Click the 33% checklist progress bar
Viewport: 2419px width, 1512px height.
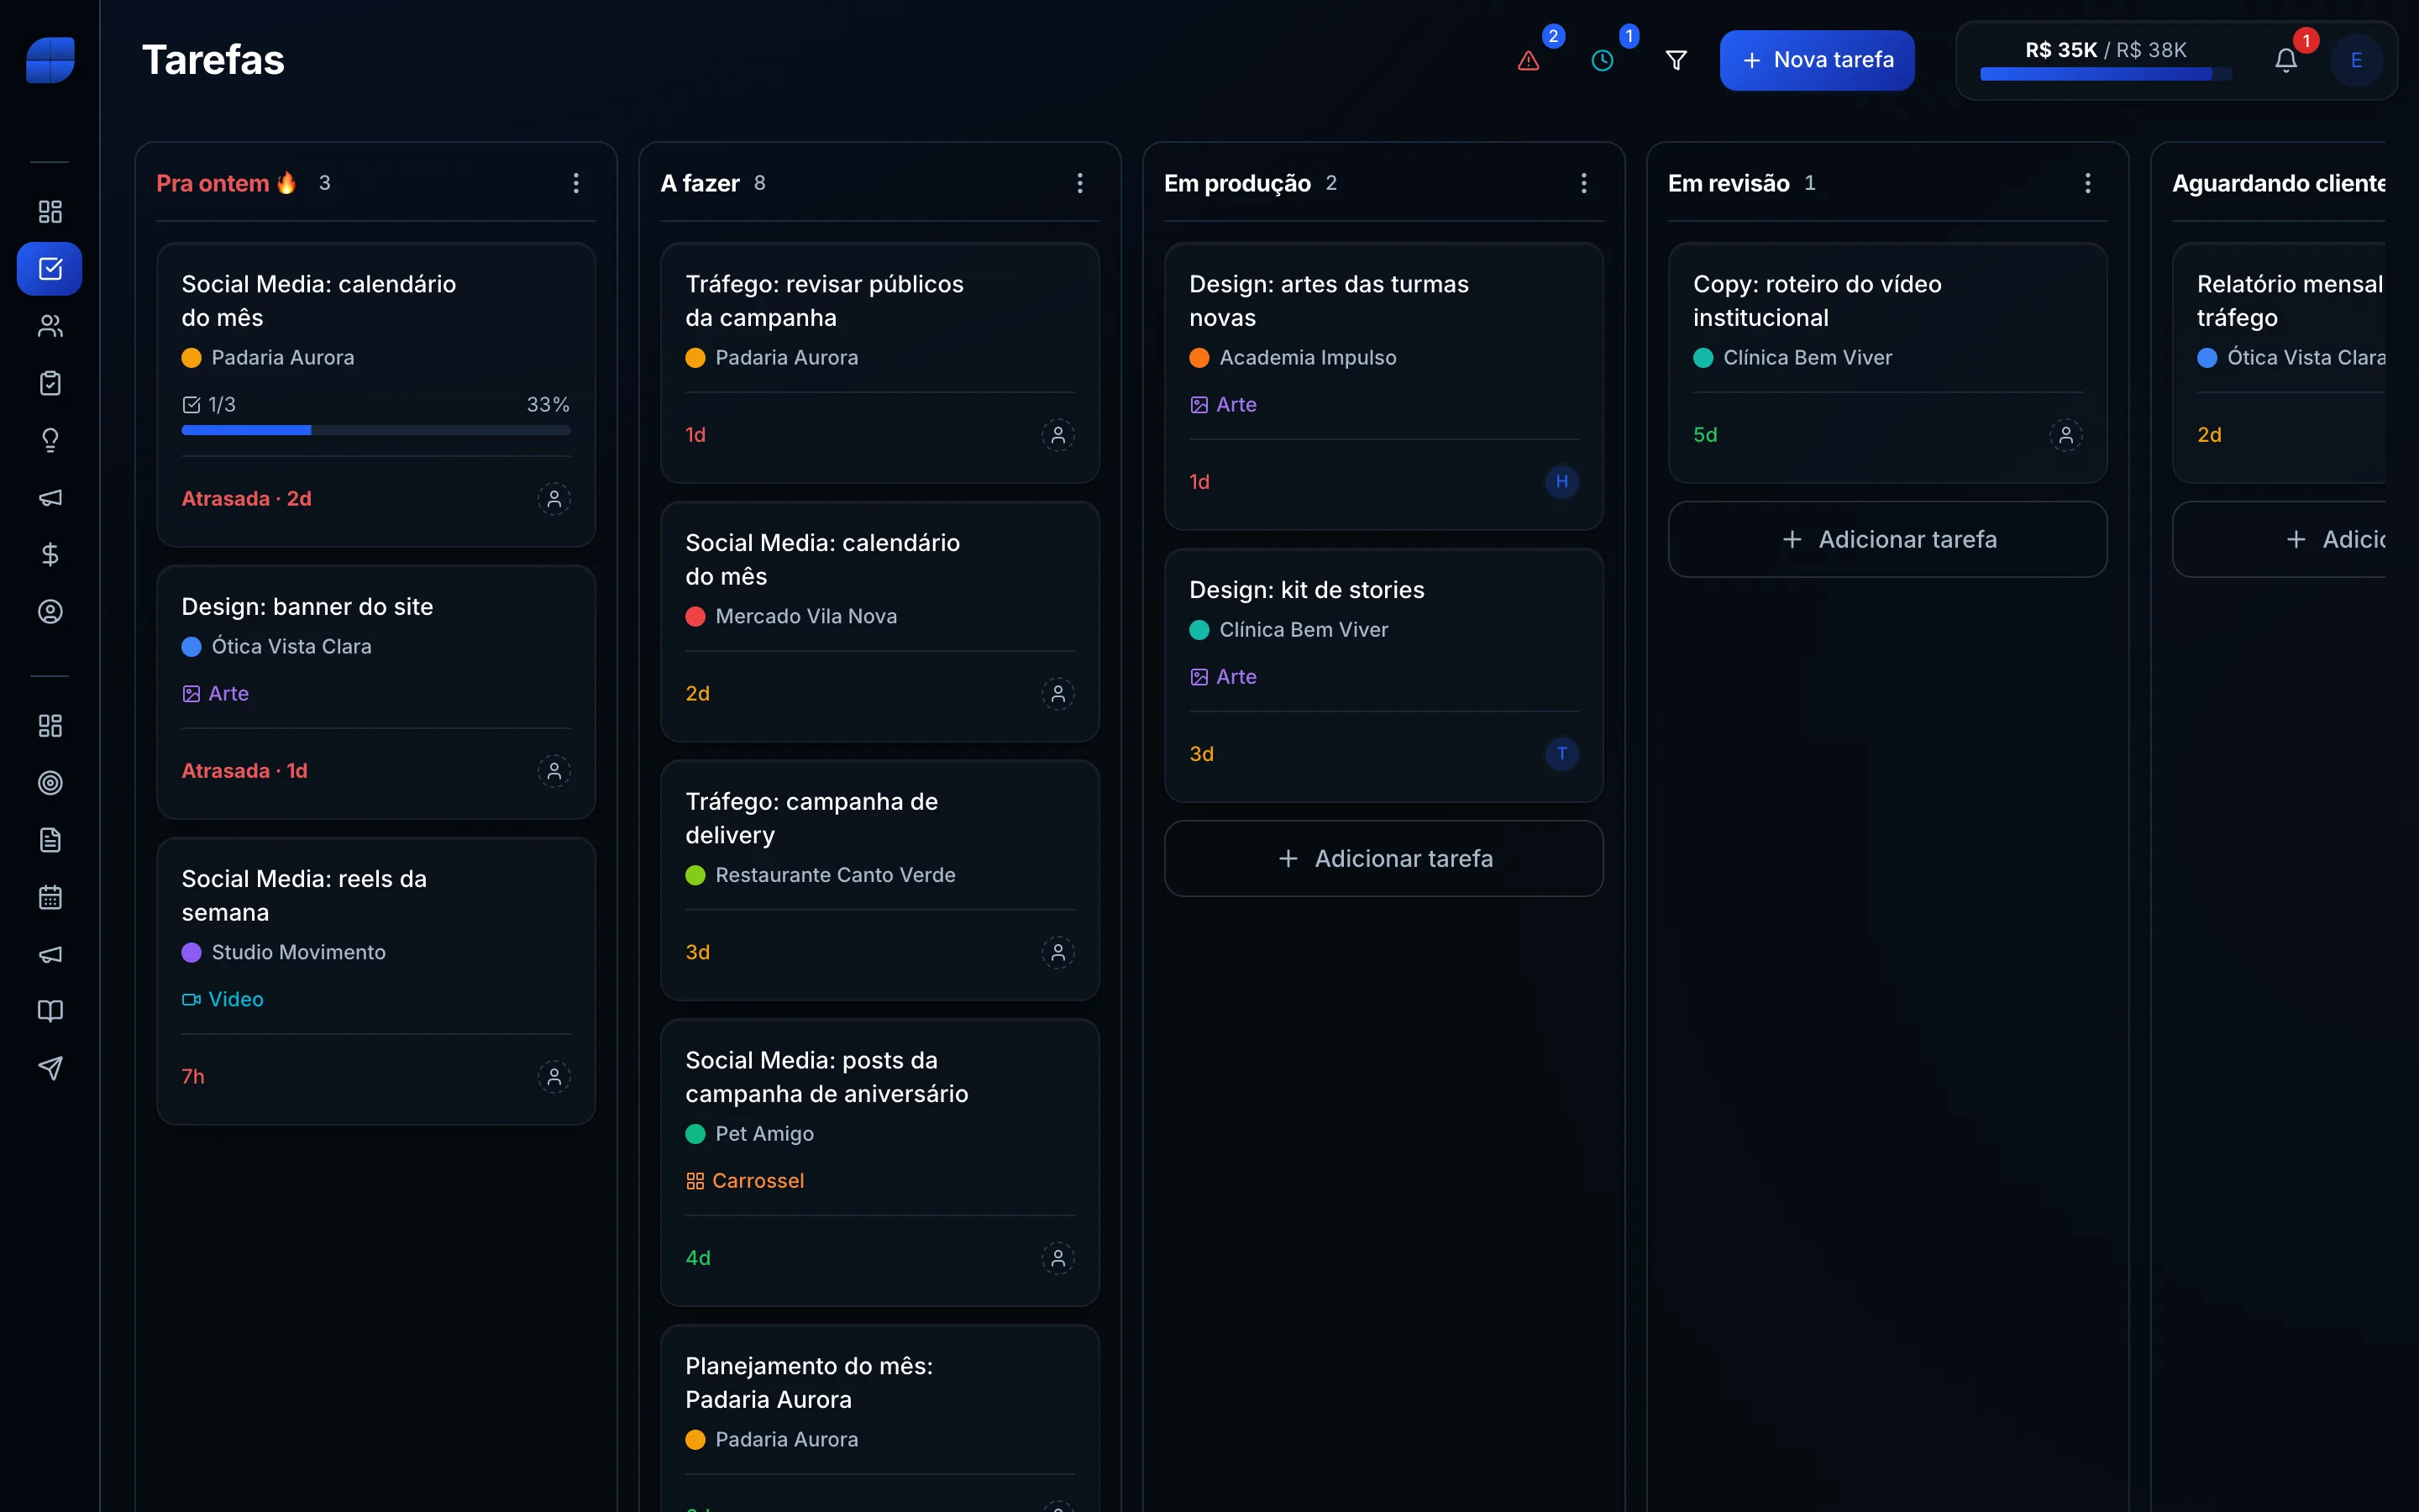click(375, 430)
